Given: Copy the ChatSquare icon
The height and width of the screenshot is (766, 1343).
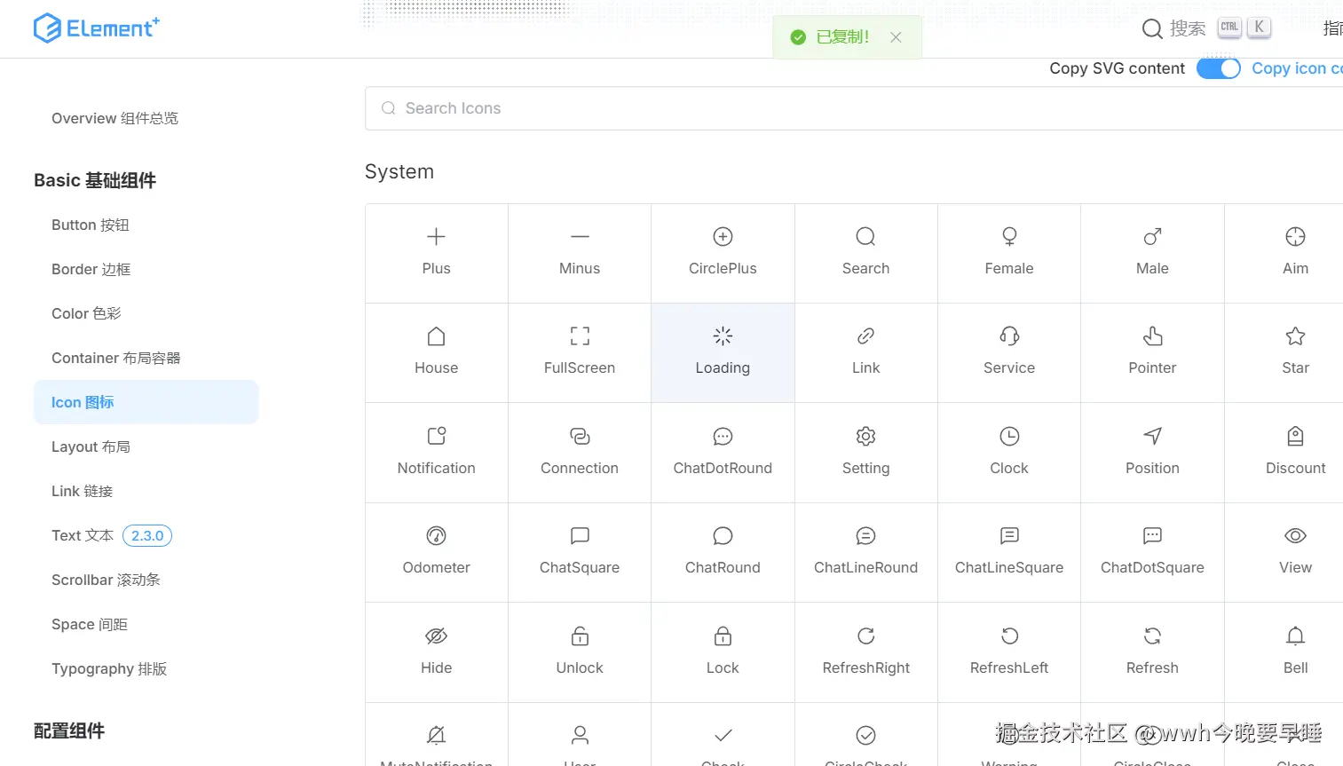Looking at the screenshot, I should (x=580, y=553).
